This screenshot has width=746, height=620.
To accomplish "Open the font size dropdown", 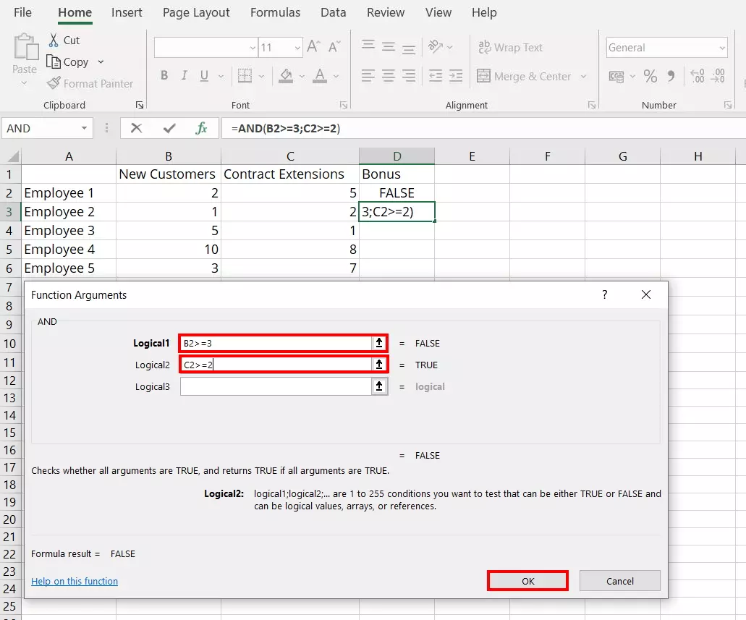I will [297, 48].
